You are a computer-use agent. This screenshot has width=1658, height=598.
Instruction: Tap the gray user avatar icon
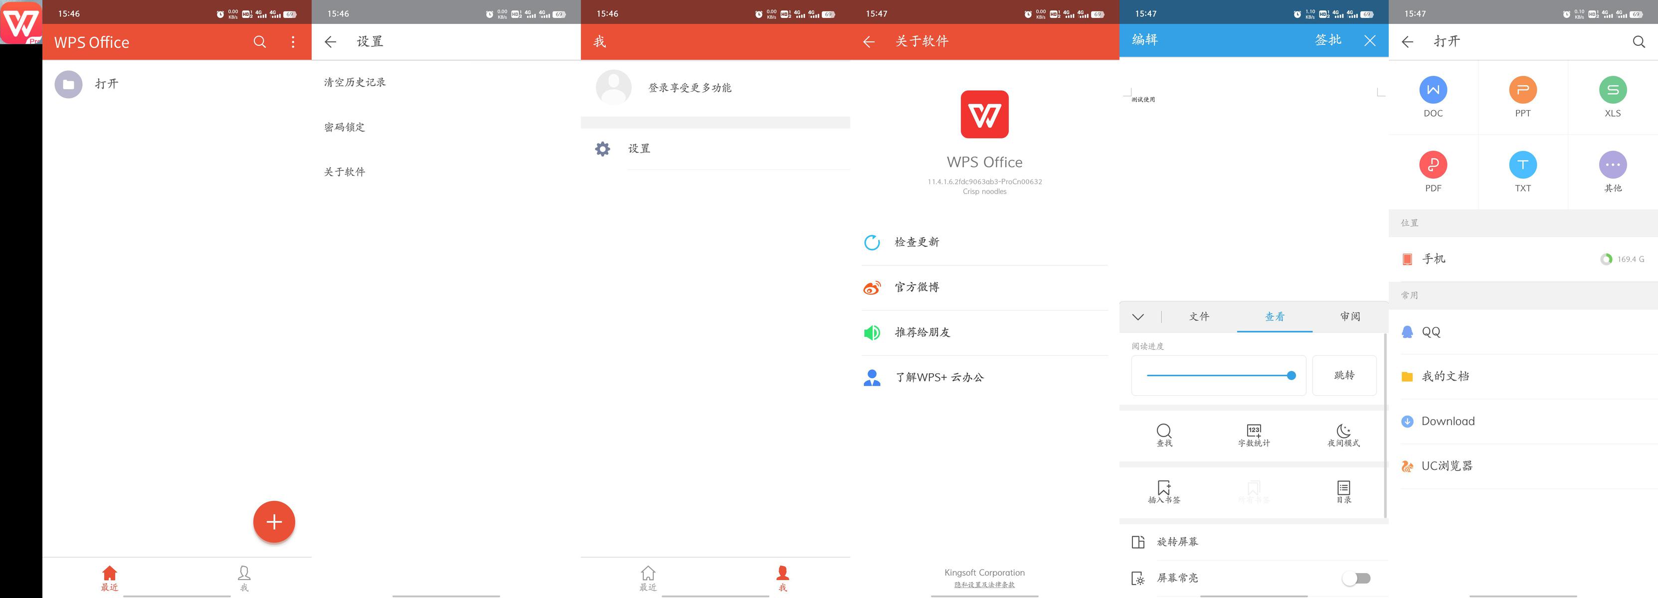(613, 87)
